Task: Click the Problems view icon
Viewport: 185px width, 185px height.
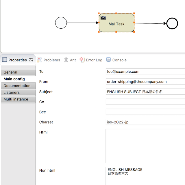Action: pyautogui.click(x=39, y=60)
